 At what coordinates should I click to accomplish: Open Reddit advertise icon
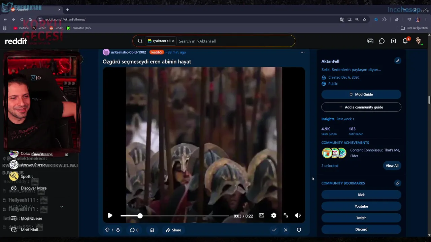coord(370,41)
